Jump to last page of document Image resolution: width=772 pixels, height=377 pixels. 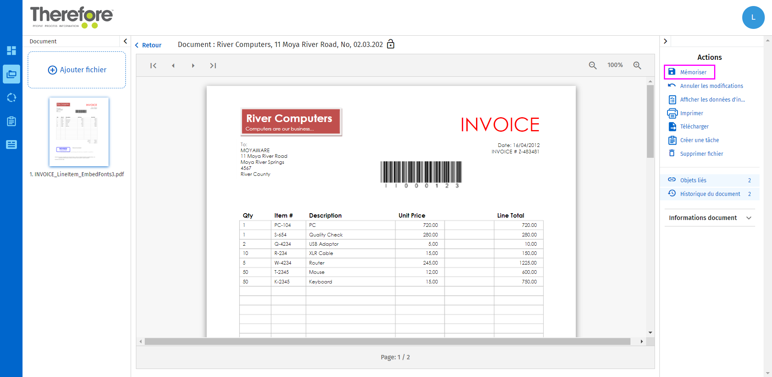pyautogui.click(x=213, y=65)
